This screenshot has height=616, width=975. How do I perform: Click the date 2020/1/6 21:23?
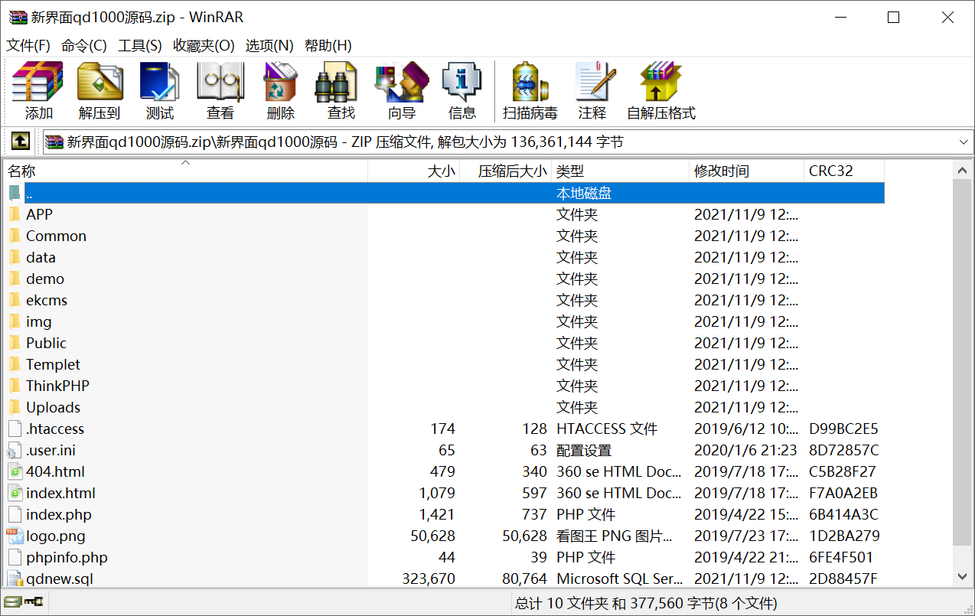pos(745,451)
